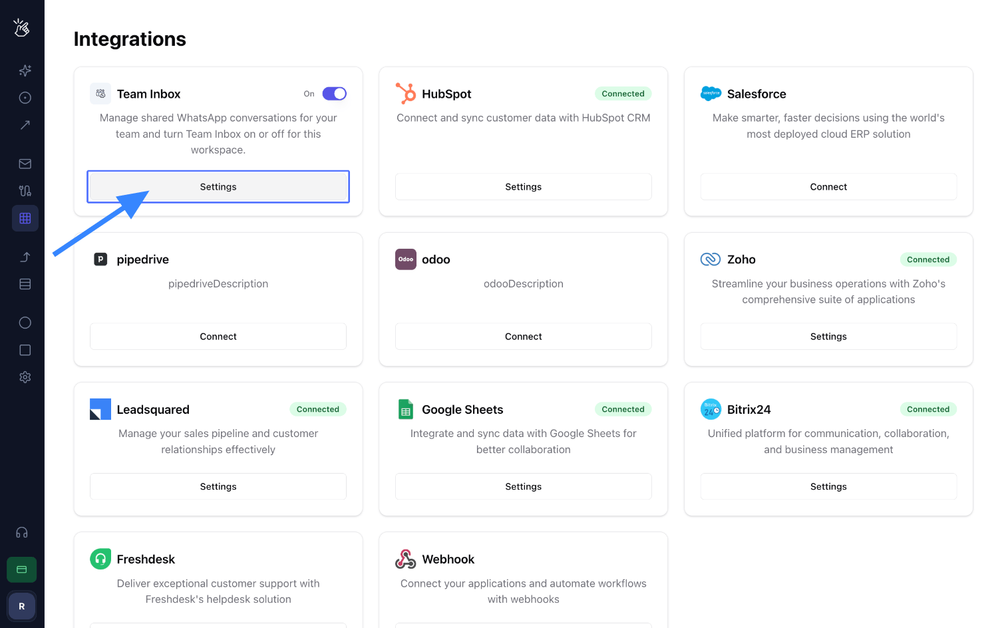Connect the odoo integration
The image size is (1002, 628).
(x=524, y=337)
